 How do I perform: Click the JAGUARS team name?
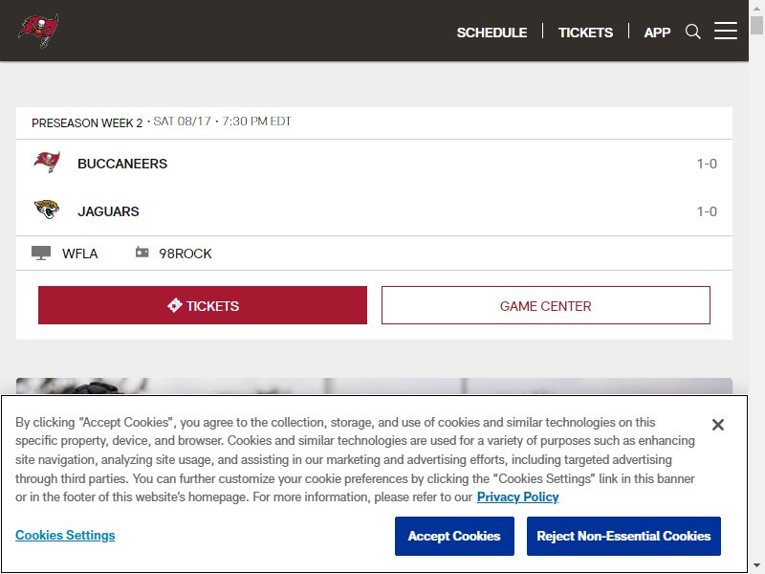(108, 211)
